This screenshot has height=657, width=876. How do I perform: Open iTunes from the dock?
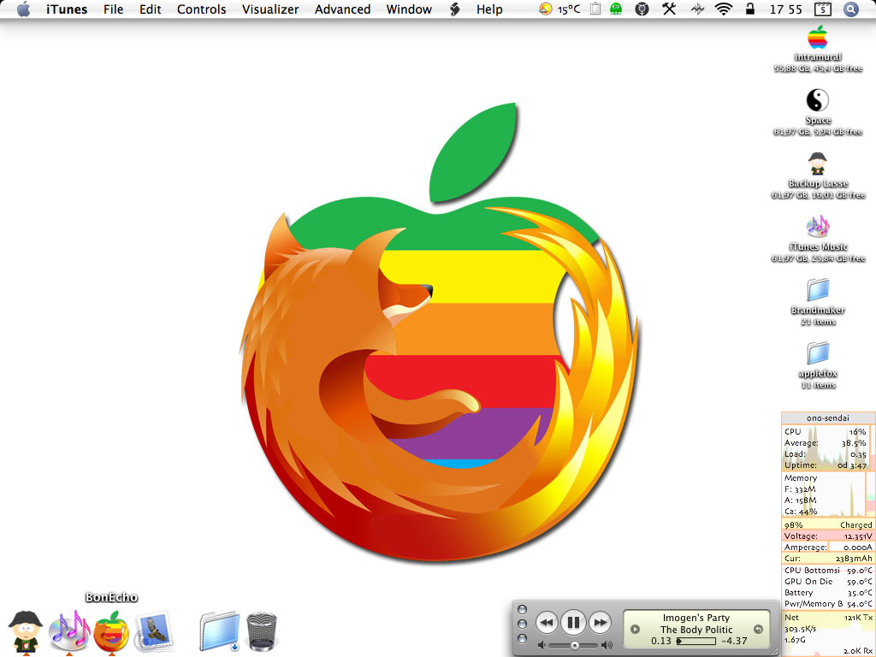tap(69, 632)
